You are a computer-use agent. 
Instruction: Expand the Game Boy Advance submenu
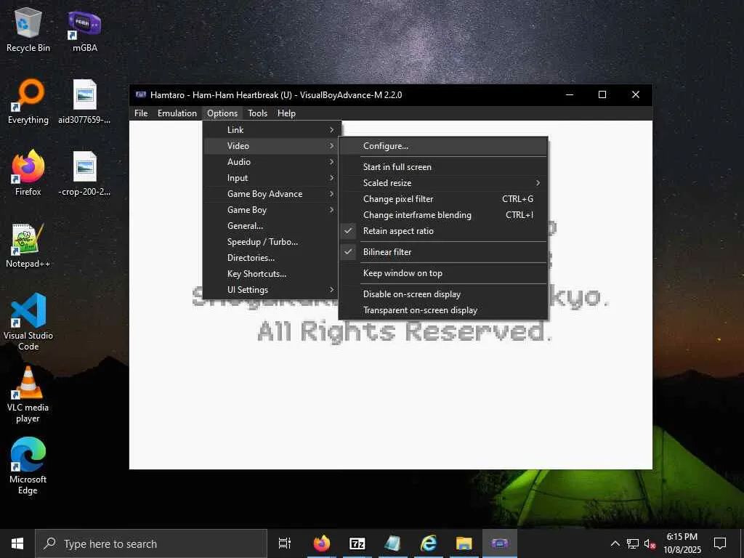pos(272,194)
